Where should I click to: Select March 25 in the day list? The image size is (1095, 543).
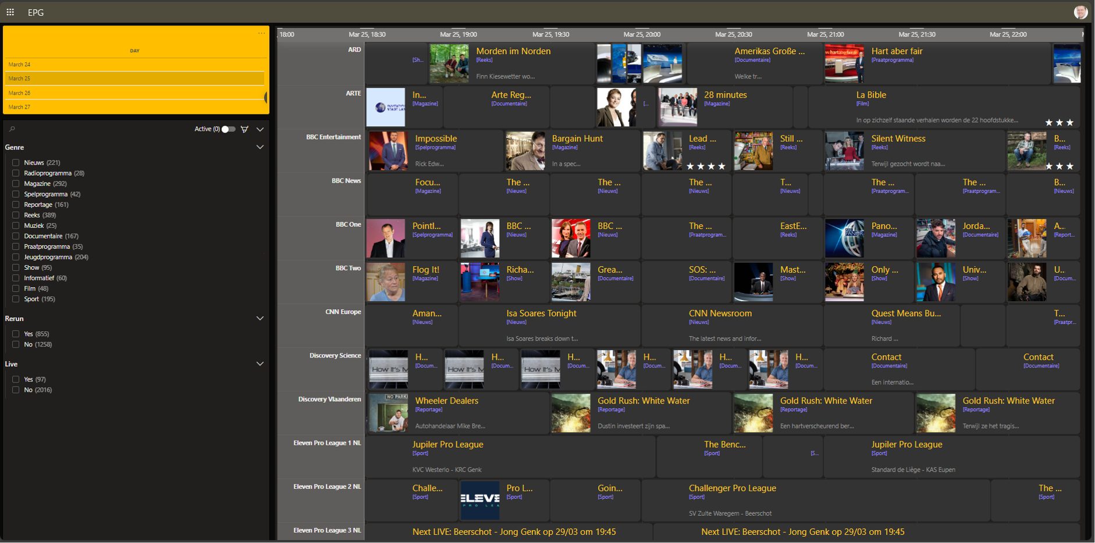tap(134, 78)
